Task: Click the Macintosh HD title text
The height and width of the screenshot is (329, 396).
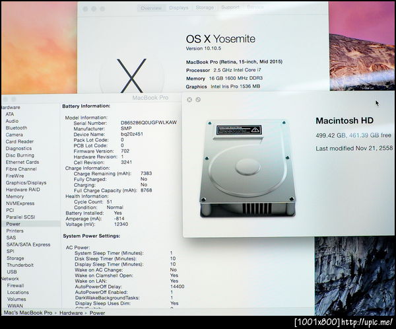Action: 345,120
